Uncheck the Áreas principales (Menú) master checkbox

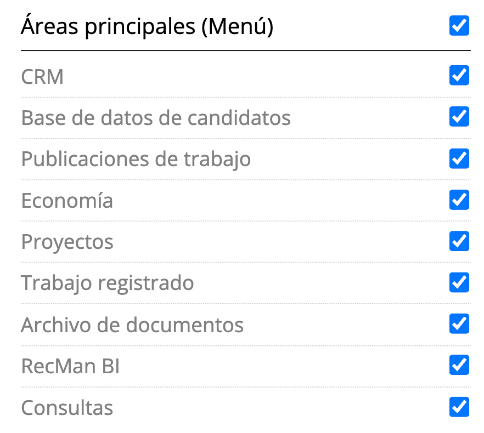[459, 26]
